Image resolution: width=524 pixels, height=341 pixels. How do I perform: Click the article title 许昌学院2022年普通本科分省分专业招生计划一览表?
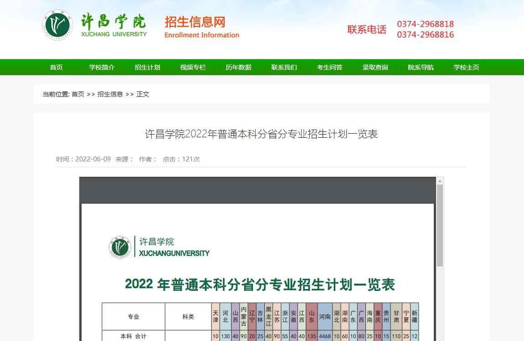[262, 134]
